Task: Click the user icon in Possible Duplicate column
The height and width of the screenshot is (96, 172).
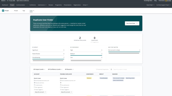Action: click(x=61, y=89)
